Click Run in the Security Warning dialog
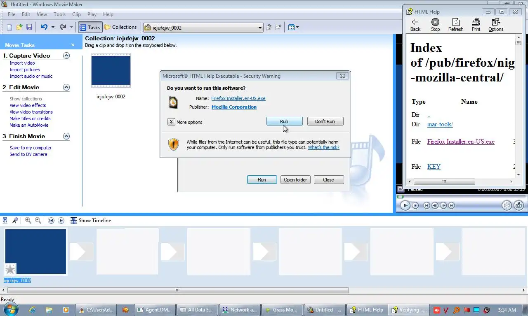 pyautogui.click(x=284, y=121)
